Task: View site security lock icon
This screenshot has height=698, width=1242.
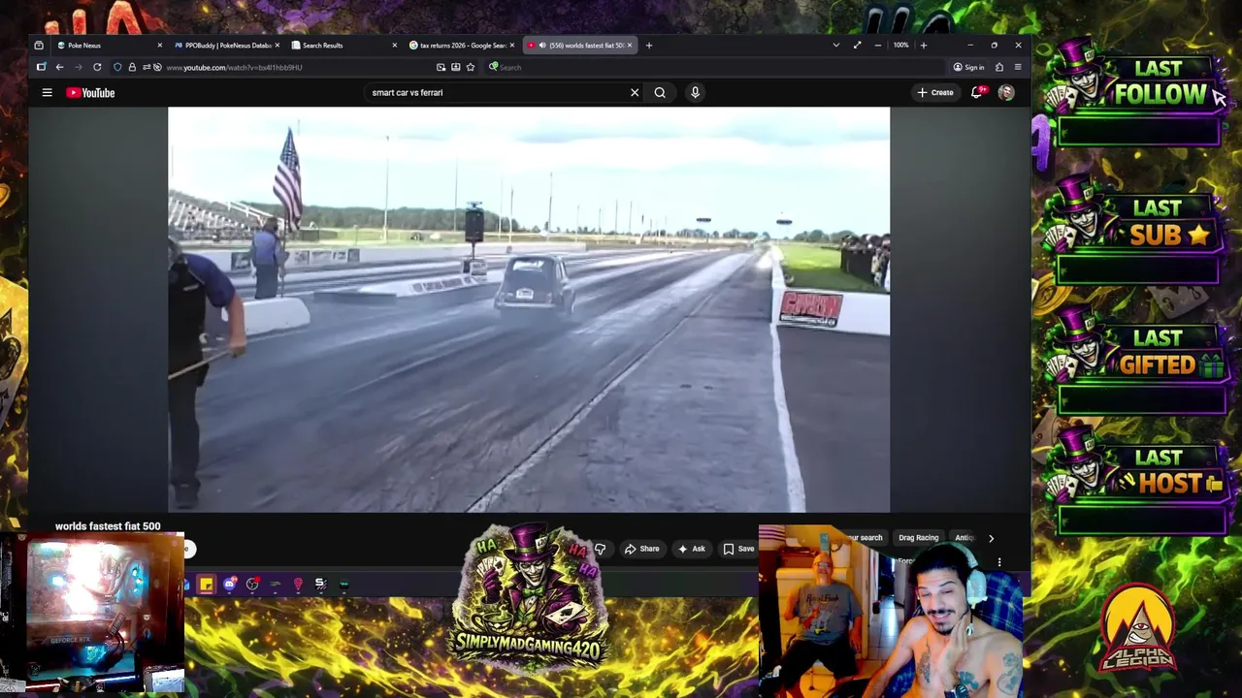Action: click(x=132, y=67)
